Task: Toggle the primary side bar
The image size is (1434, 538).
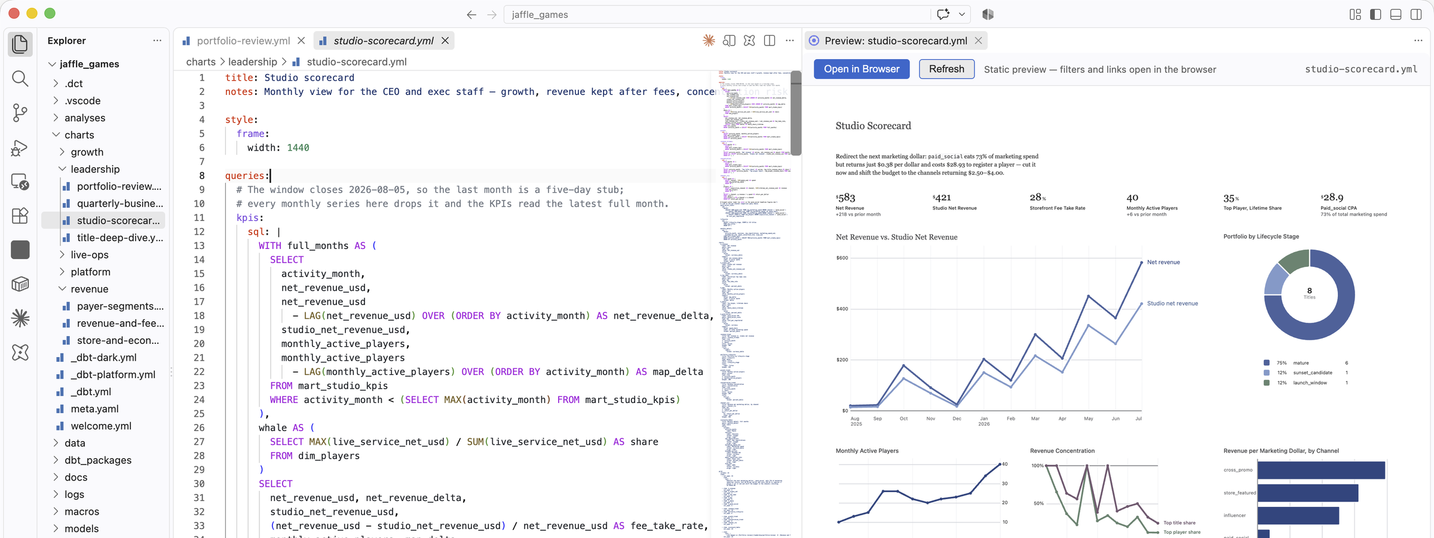Action: click(x=1375, y=14)
